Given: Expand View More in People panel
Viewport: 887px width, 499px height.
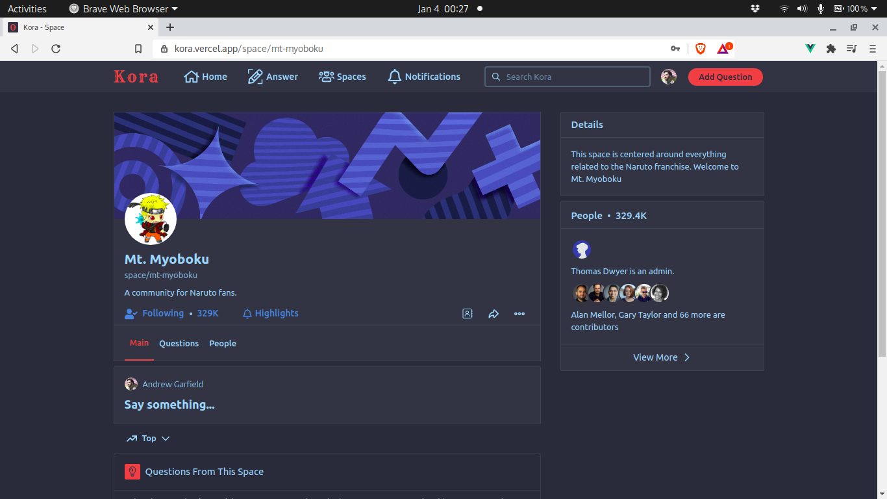Looking at the screenshot, I should tap(662, 357).
